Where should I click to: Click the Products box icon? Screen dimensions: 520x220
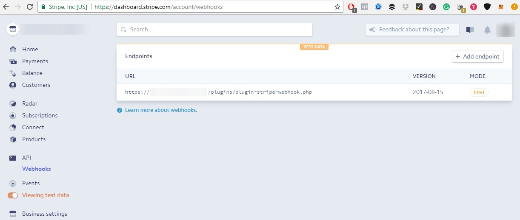point(13,139)
